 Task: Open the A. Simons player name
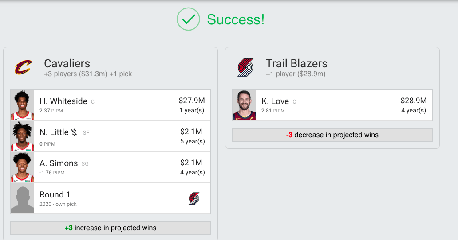pos(59,163)
